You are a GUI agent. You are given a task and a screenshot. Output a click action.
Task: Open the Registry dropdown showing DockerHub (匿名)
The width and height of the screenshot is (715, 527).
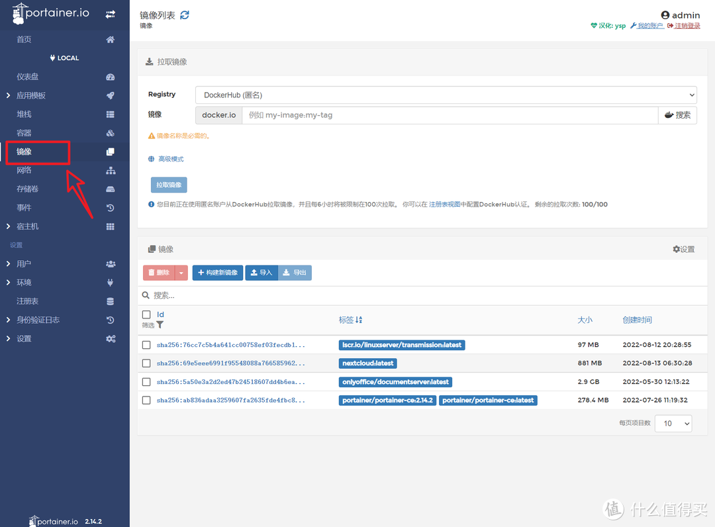tap(445, 95)
